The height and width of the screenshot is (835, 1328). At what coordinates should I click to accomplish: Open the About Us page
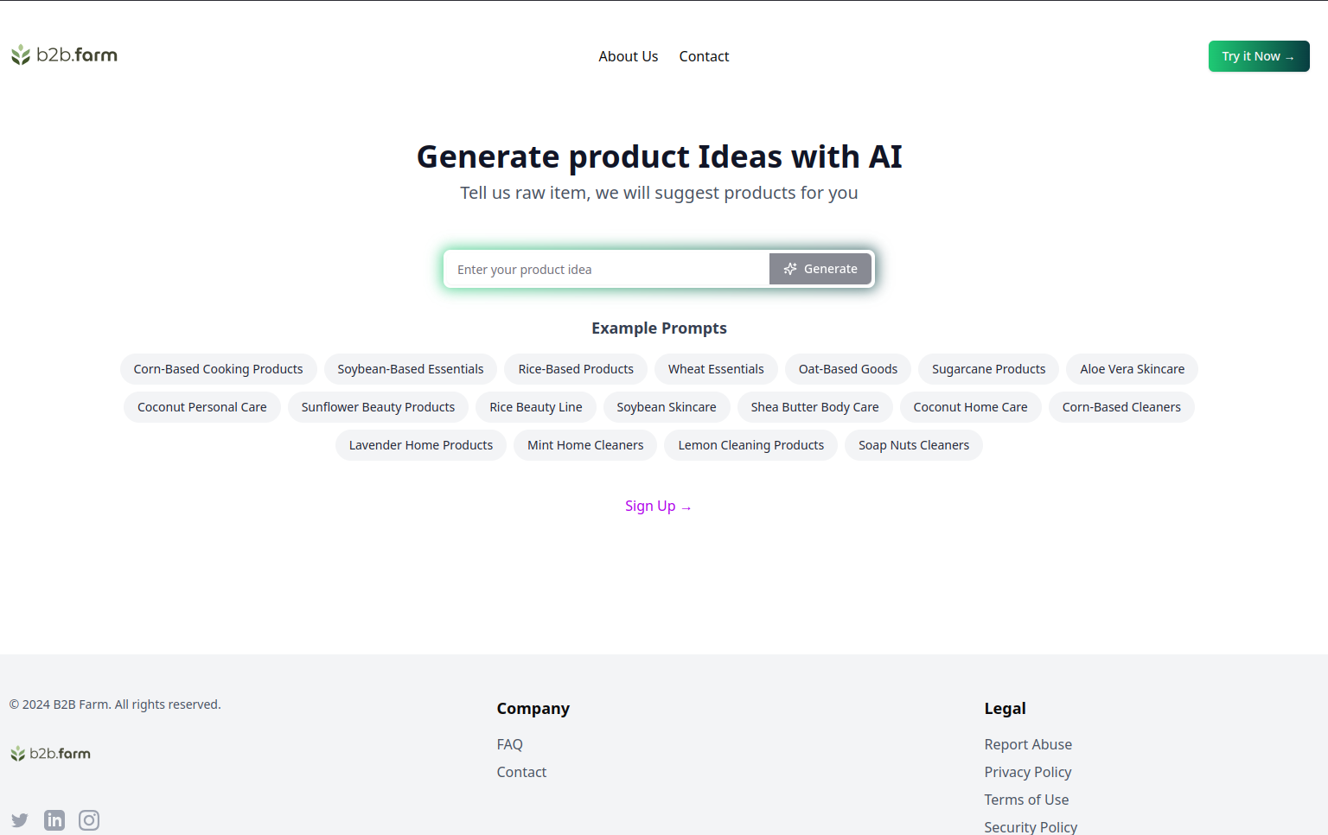pos(628,56)
